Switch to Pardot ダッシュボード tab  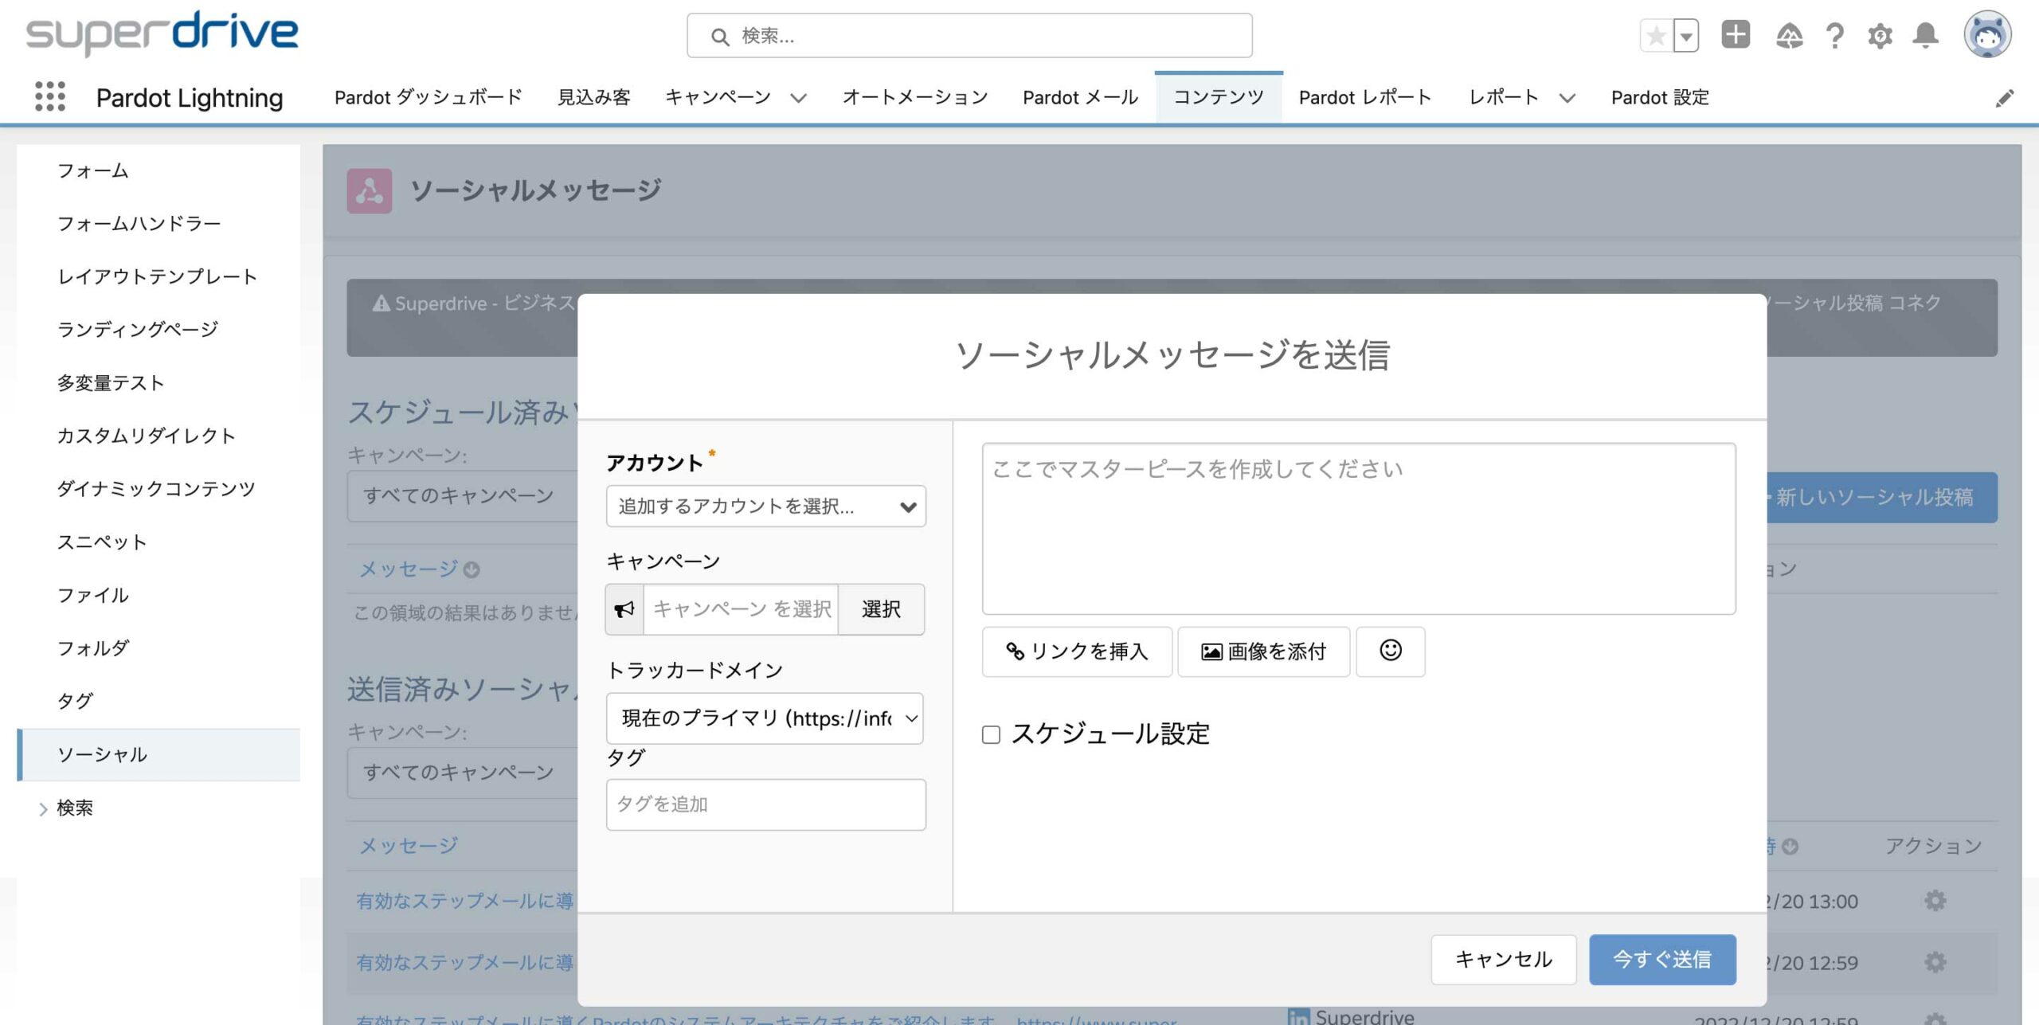click(429, 97)
